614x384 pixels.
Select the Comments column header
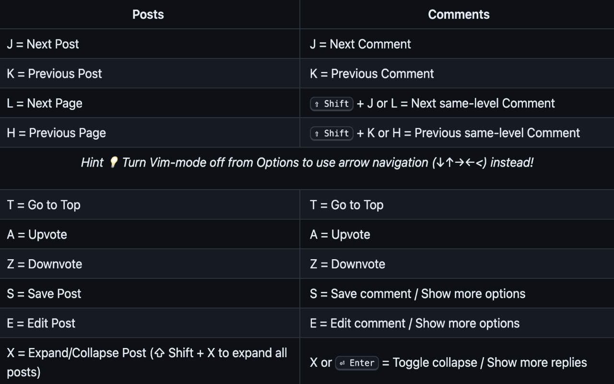click(x=459, y=14)
